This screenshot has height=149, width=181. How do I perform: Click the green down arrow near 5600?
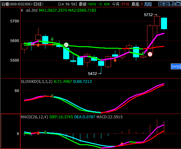click(52, 39)
